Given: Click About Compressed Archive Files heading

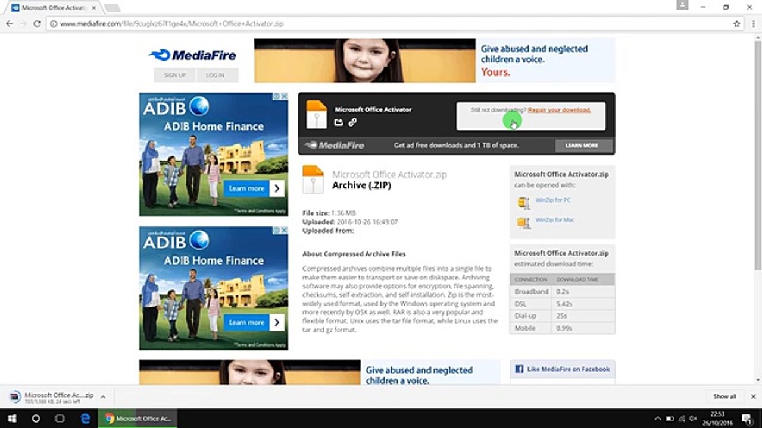Looking at the screenshot, I should click(354, 254).
